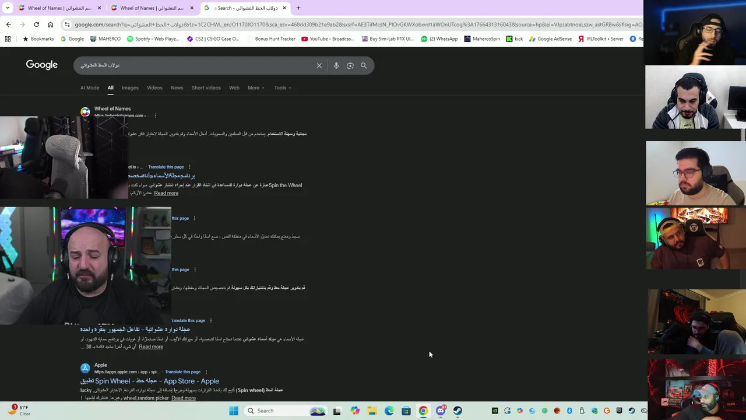
Task: Open a new browser tab
Action: click(x=298, y=8)
